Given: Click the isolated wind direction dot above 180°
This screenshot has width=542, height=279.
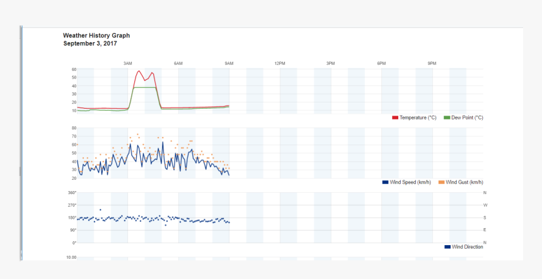Looking at the screenshot, I should pos(100,210).
